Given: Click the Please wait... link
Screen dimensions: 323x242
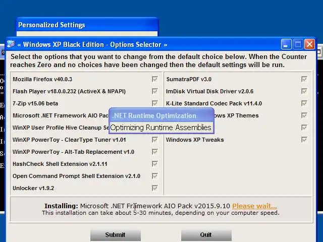Looking at the screenshot, I should (254, 206).
